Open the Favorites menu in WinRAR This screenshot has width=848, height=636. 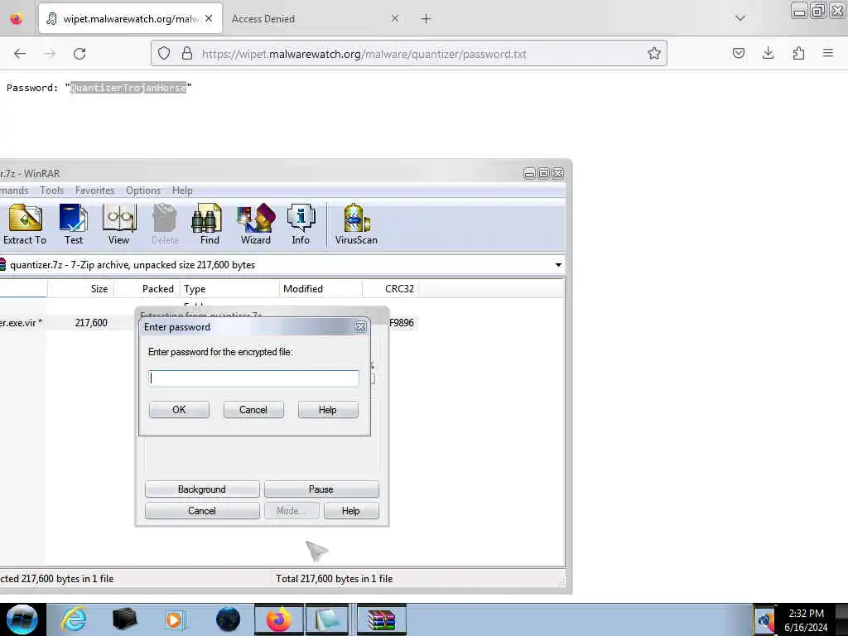pos(94,190)
